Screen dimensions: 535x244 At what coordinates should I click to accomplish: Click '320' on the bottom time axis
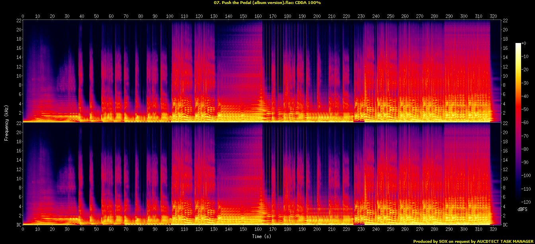[x=493, y=229]
